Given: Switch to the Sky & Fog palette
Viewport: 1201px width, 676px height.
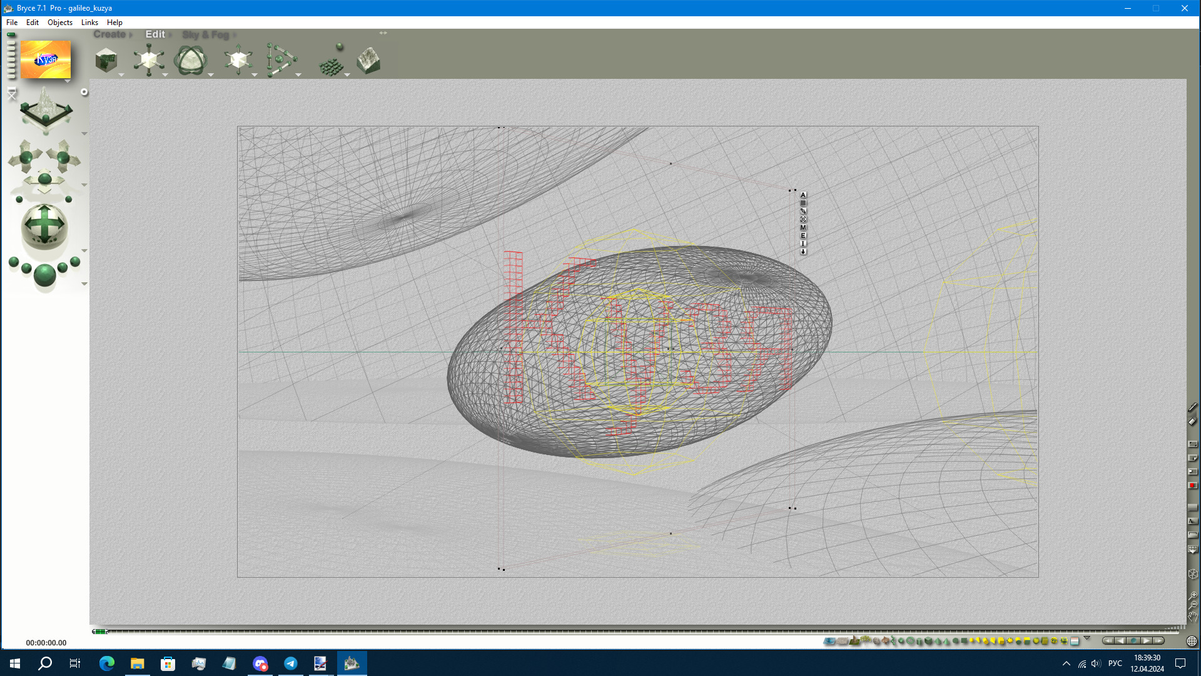Looking at the screenshot, I should [206, 35].
